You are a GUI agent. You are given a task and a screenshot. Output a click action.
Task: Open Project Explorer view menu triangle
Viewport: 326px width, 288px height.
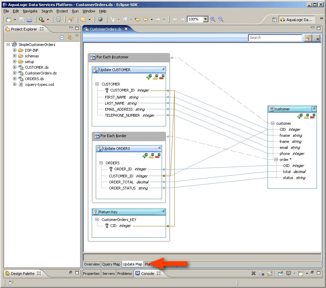77,36
